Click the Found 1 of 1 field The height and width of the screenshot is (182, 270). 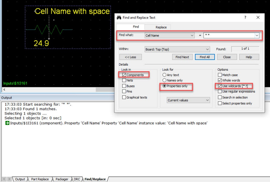pos(245,49)
